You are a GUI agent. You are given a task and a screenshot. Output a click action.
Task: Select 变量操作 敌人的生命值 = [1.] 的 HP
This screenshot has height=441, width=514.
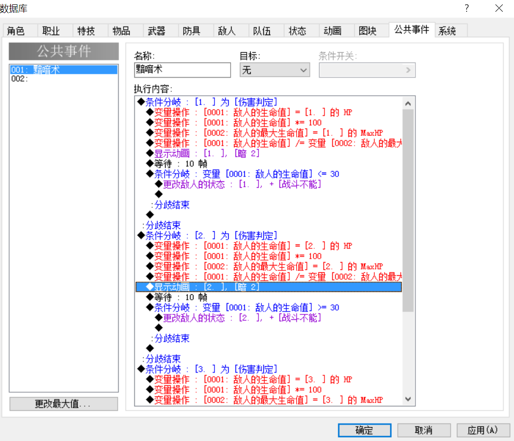[x=269, y=112]
